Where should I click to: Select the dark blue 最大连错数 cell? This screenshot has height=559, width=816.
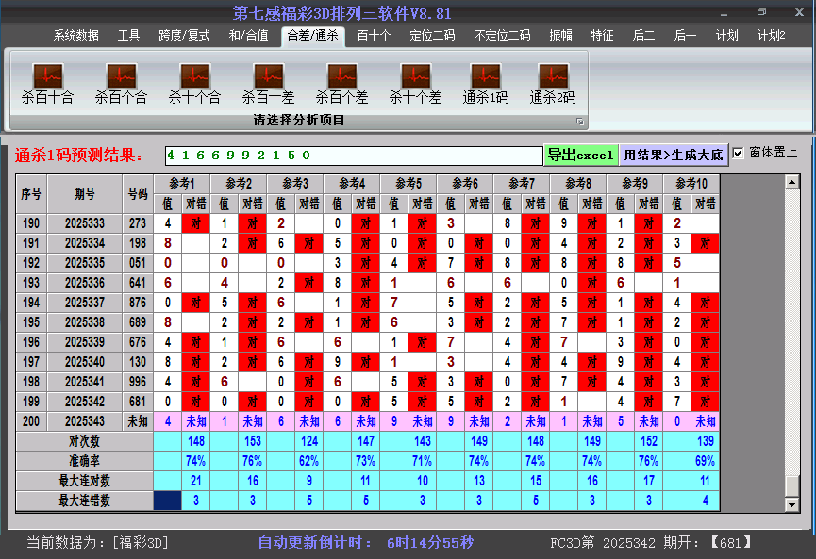(167, 501)
